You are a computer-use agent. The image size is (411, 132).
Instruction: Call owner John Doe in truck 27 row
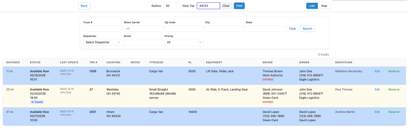point(322,93)
